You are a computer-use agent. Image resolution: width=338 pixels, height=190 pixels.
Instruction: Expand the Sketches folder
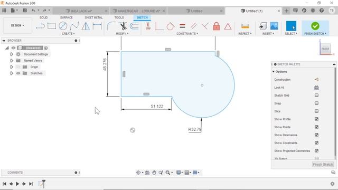pyautogui.click(x=12, y=73)
